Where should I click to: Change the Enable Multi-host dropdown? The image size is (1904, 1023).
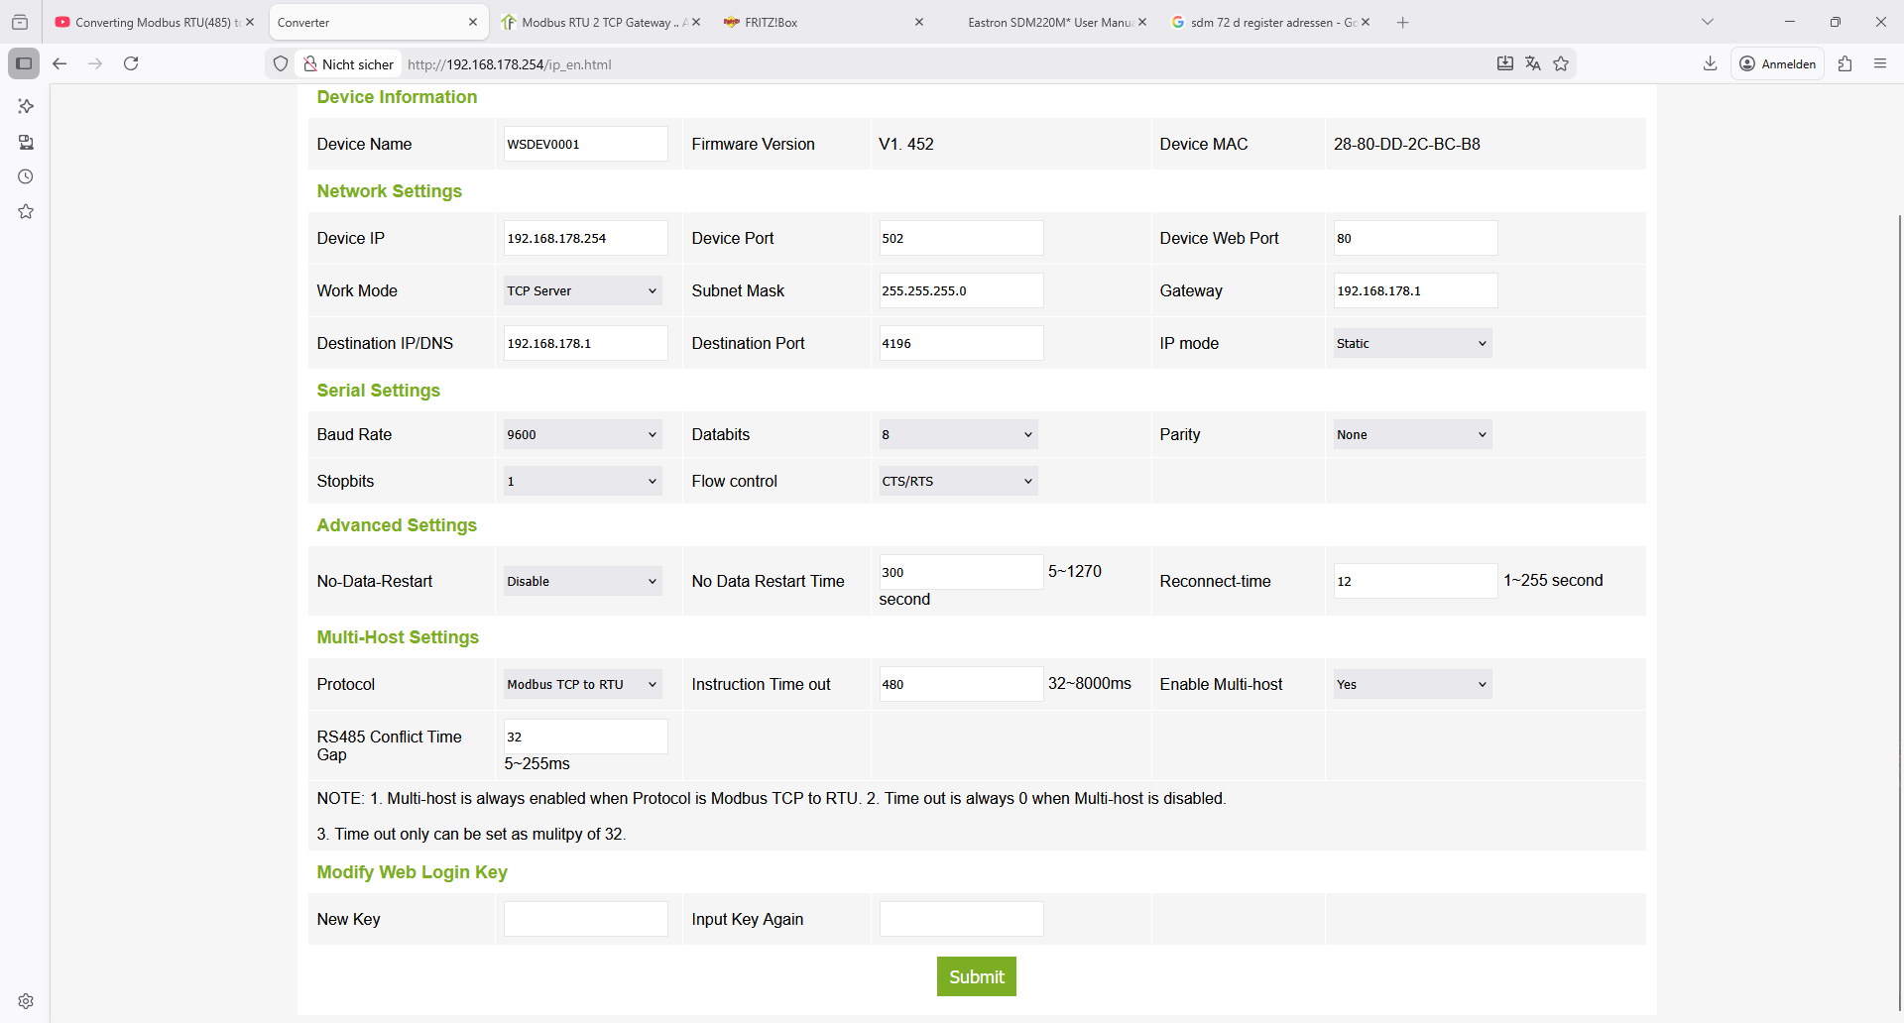point(1411,684)
